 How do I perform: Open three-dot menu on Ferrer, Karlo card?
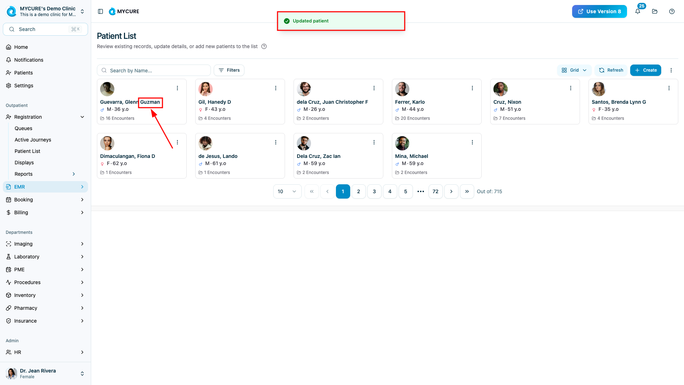472,88
